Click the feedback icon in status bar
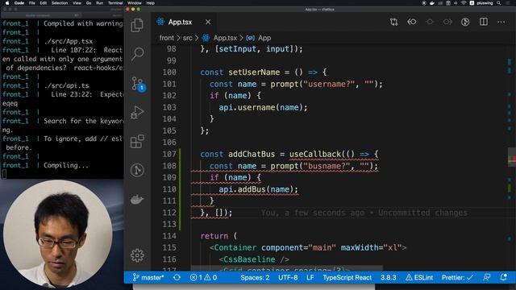 point(487,277)
